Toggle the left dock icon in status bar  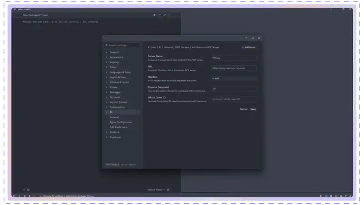click(x=14, y=196)
